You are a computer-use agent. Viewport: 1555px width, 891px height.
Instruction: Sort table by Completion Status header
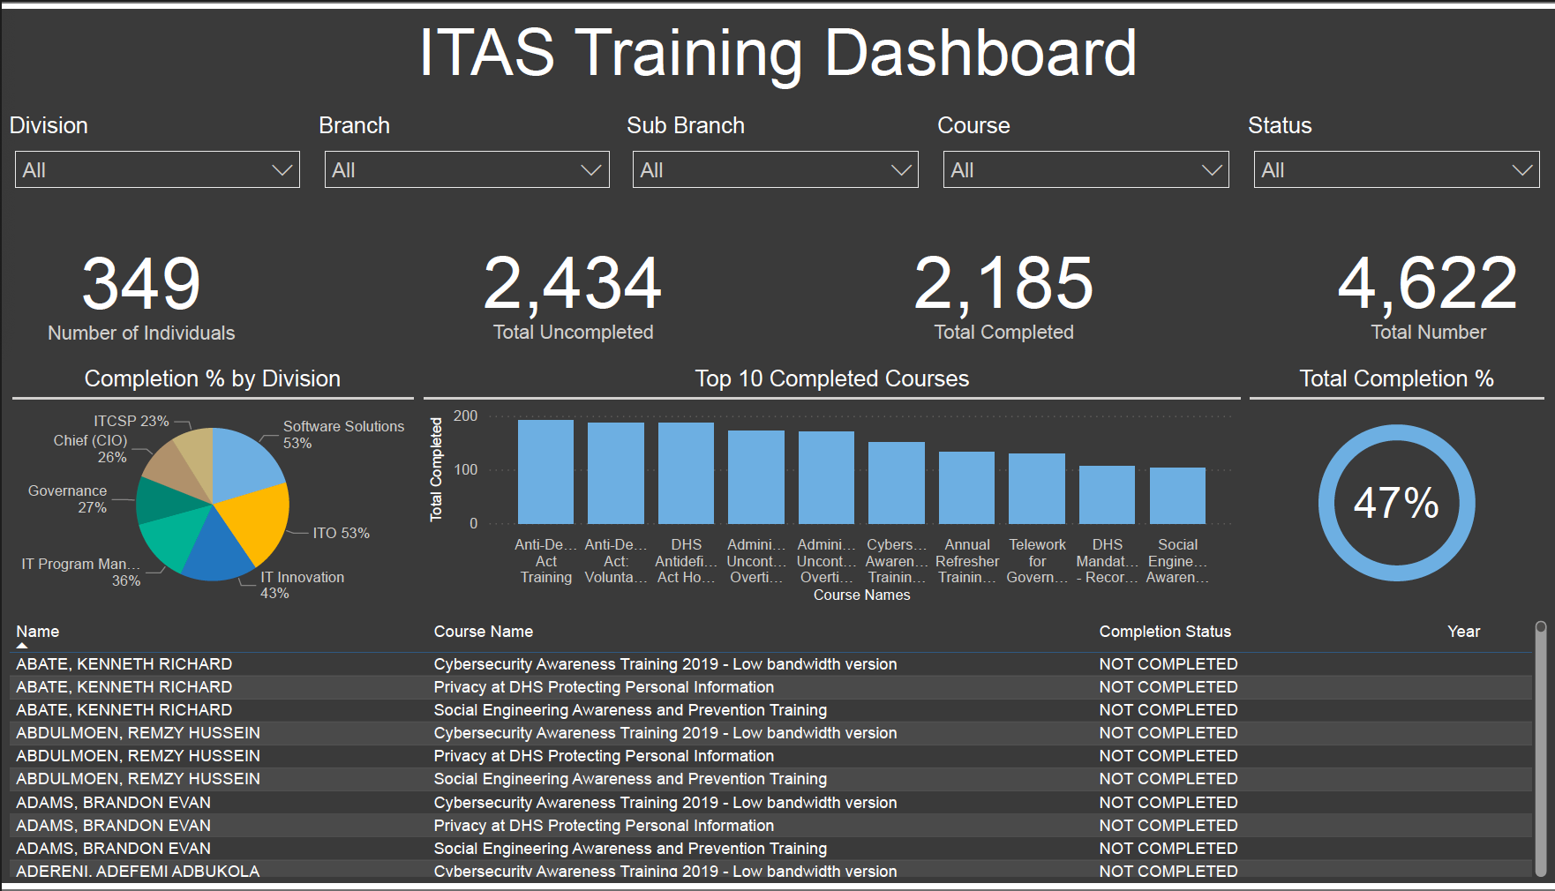pos(1165,632)
